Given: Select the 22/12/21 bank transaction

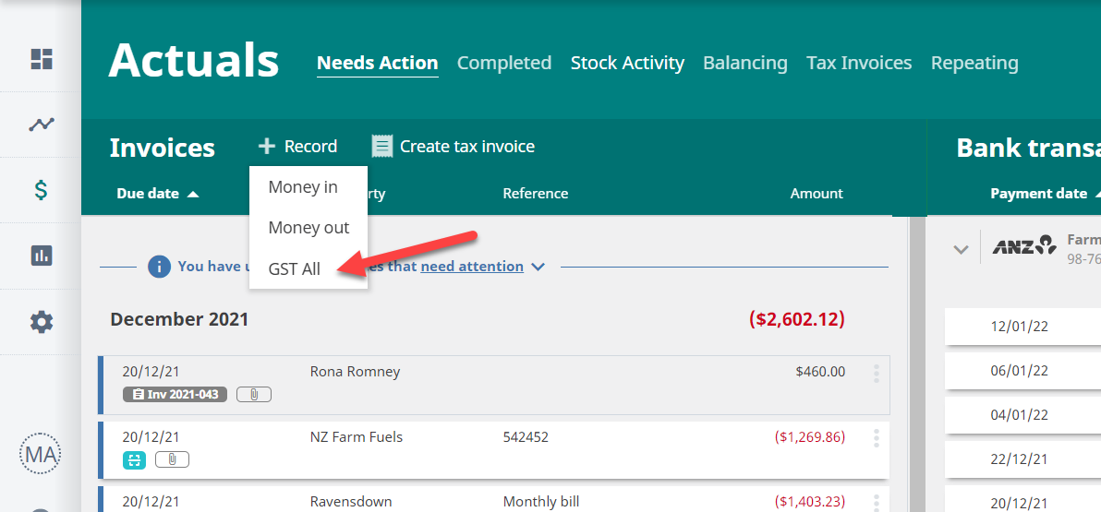Looking at the screenshot, I should click(1022, 458).
